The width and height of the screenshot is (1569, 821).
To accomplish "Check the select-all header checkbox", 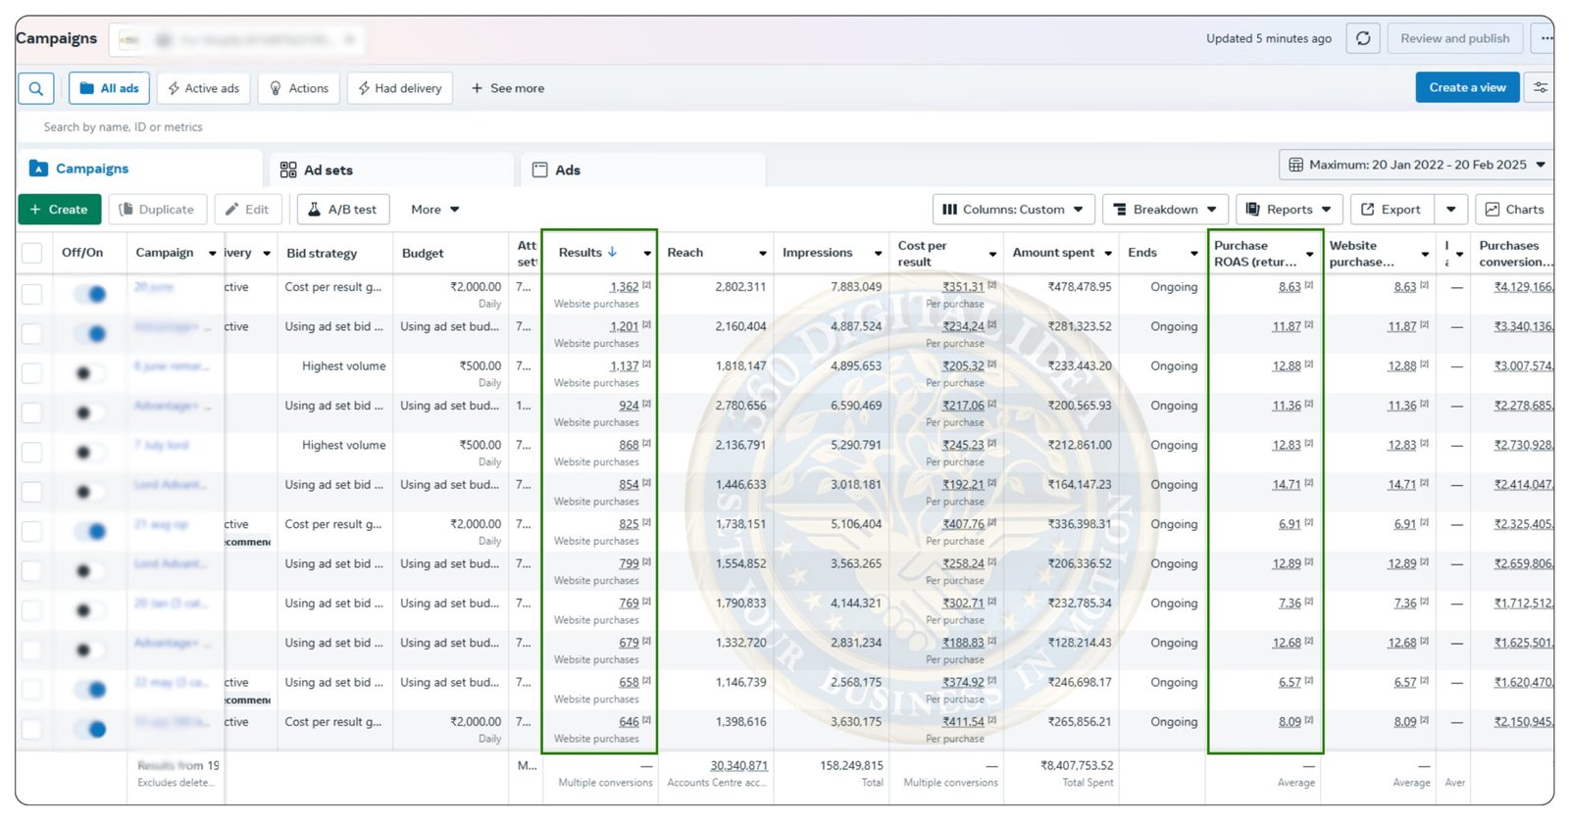I will 32,253.
